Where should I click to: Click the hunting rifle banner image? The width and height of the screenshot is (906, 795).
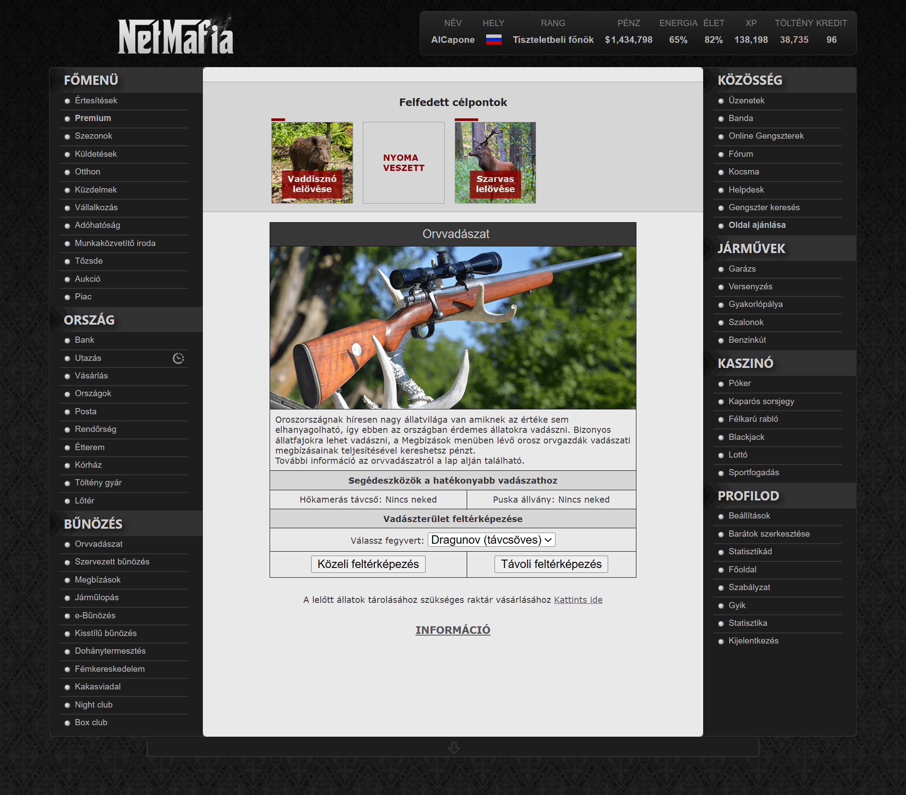[x=453, y=327]
